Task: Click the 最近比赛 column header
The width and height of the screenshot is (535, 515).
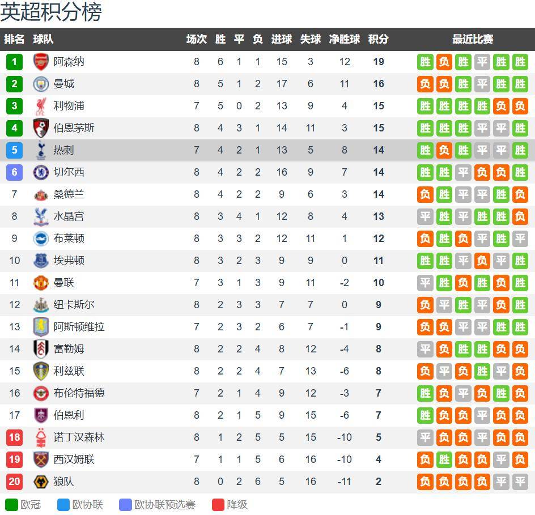Action: (x=473, y=39)
